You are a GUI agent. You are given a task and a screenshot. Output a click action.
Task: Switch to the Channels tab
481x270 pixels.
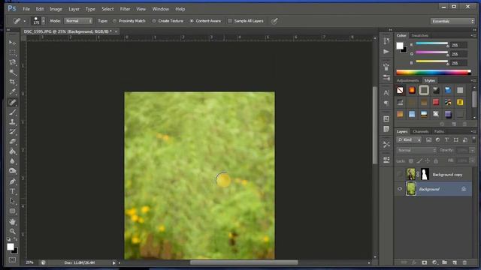(x=420, y=131)
